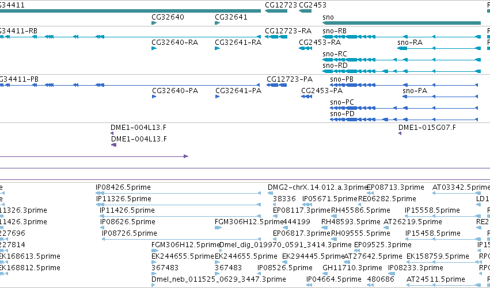490x288 pixels.
Task: Click the CG34411-PB protein label
Action: [19, 79]
